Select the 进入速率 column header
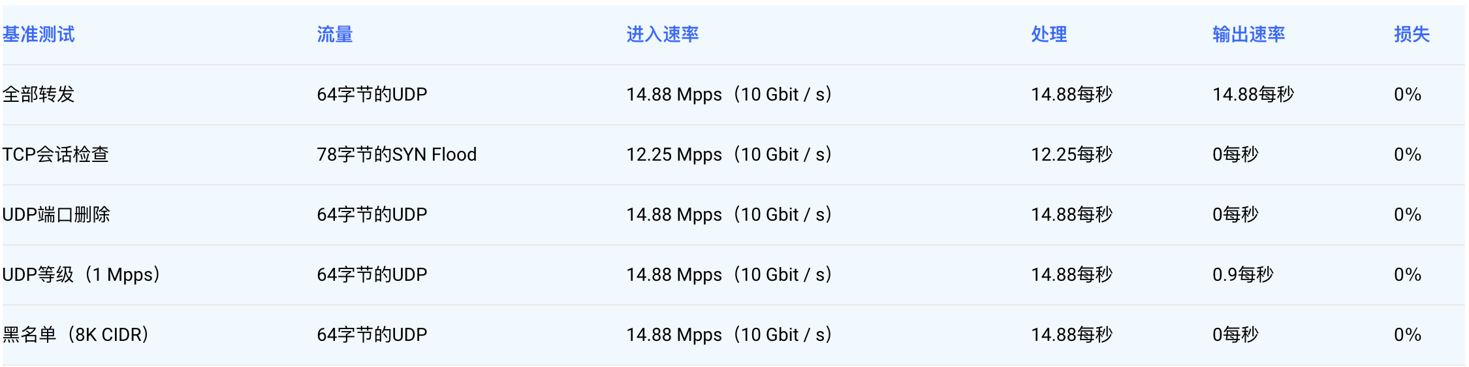The image size is (1469, 367). coord(663,34)
